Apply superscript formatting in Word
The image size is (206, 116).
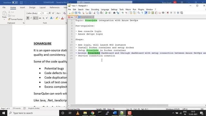pos(47,18)
